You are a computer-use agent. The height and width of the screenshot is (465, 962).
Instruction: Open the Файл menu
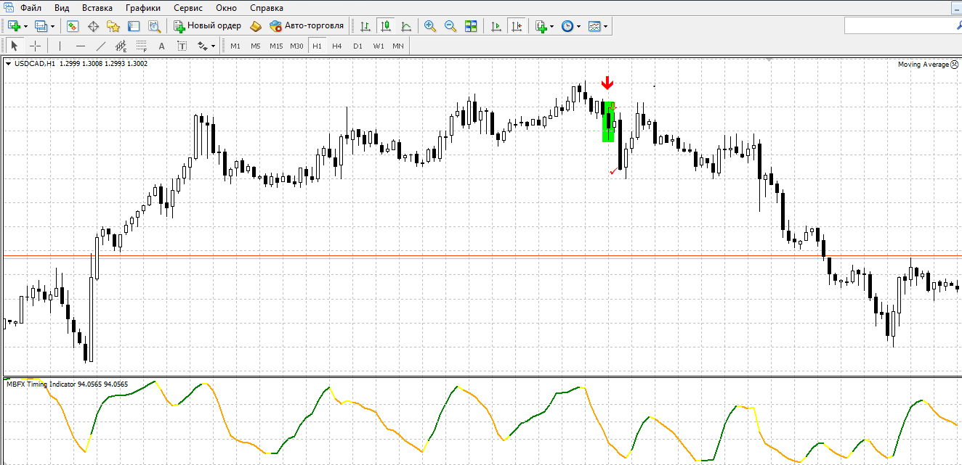(x=31, y=8)
